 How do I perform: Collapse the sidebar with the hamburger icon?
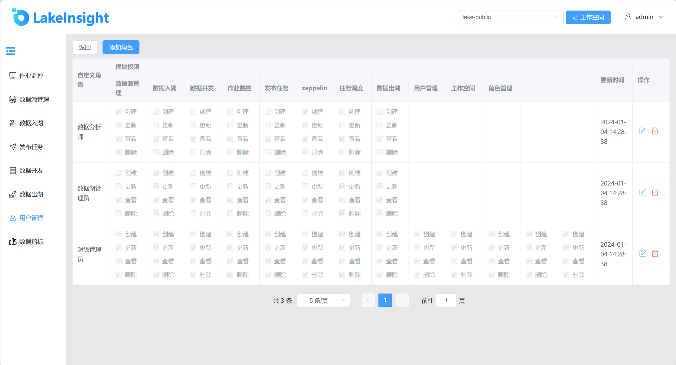tap(10, 51)
